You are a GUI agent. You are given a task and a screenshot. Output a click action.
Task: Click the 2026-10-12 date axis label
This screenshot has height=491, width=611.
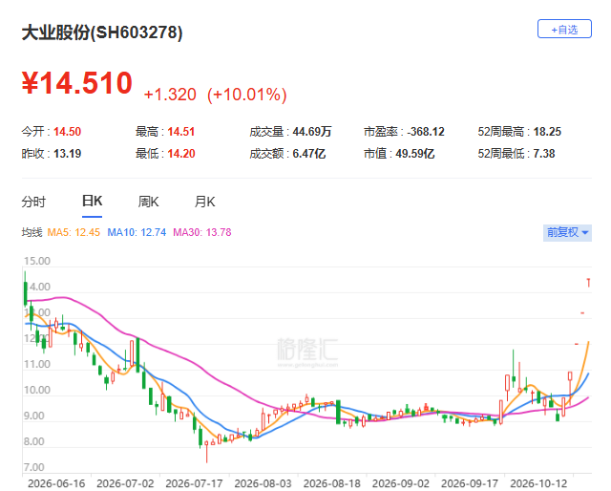[538, 483]
